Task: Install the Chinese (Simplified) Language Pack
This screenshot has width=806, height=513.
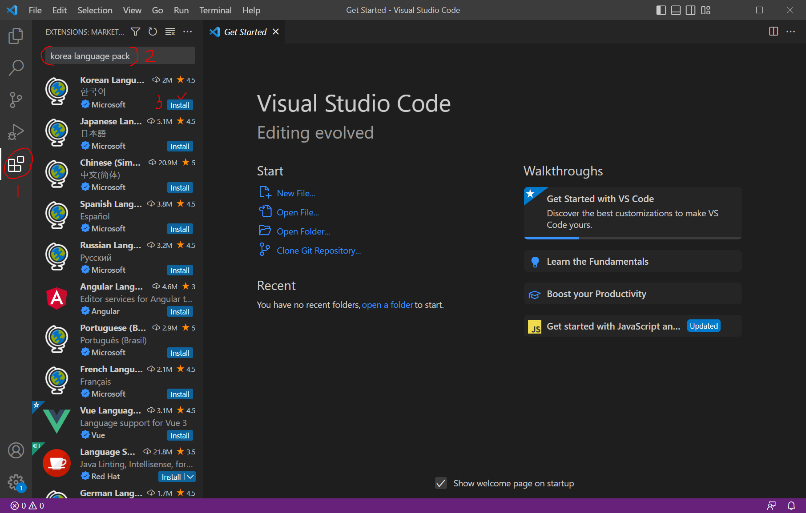Action: (180, 188)
